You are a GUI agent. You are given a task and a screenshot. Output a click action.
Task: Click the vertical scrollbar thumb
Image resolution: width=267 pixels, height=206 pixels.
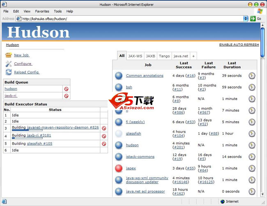tap(262, 42)
